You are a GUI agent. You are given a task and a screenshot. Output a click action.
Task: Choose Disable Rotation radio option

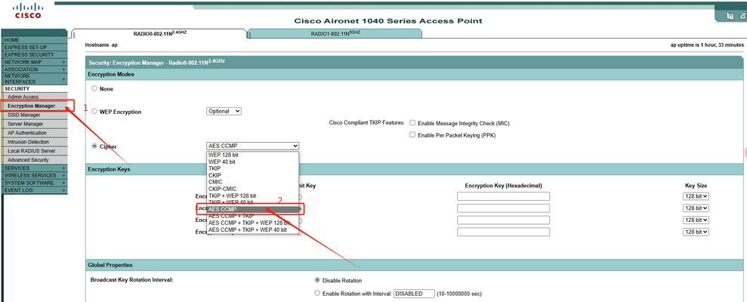317,280
